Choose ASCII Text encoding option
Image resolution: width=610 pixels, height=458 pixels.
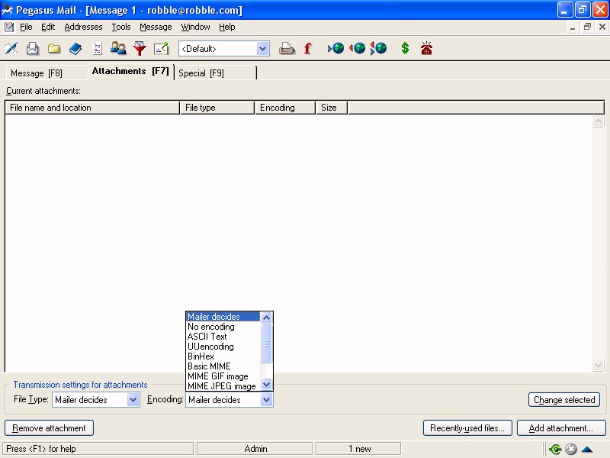click(x=223, y=337)
